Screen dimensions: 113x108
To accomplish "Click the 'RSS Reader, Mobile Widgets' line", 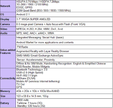I will [x=33, y=67].
